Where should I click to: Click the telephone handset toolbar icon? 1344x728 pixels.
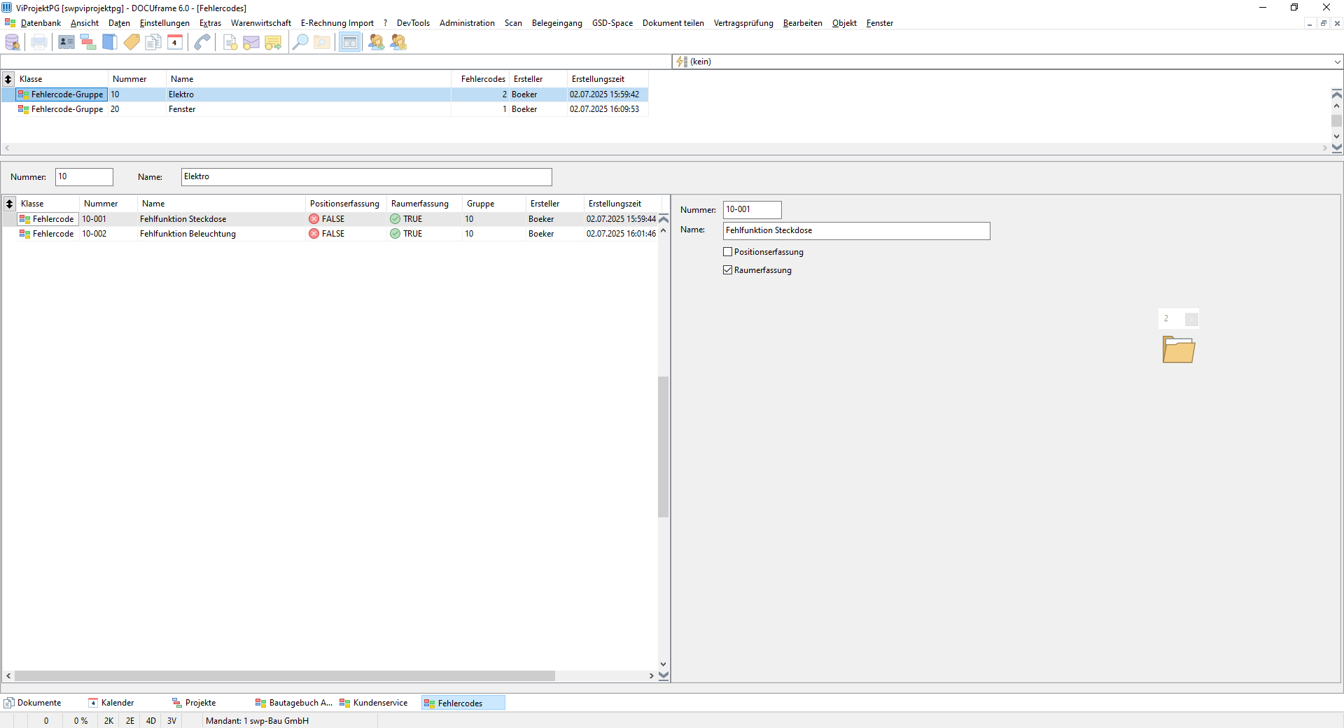click(x=202, y=43)
